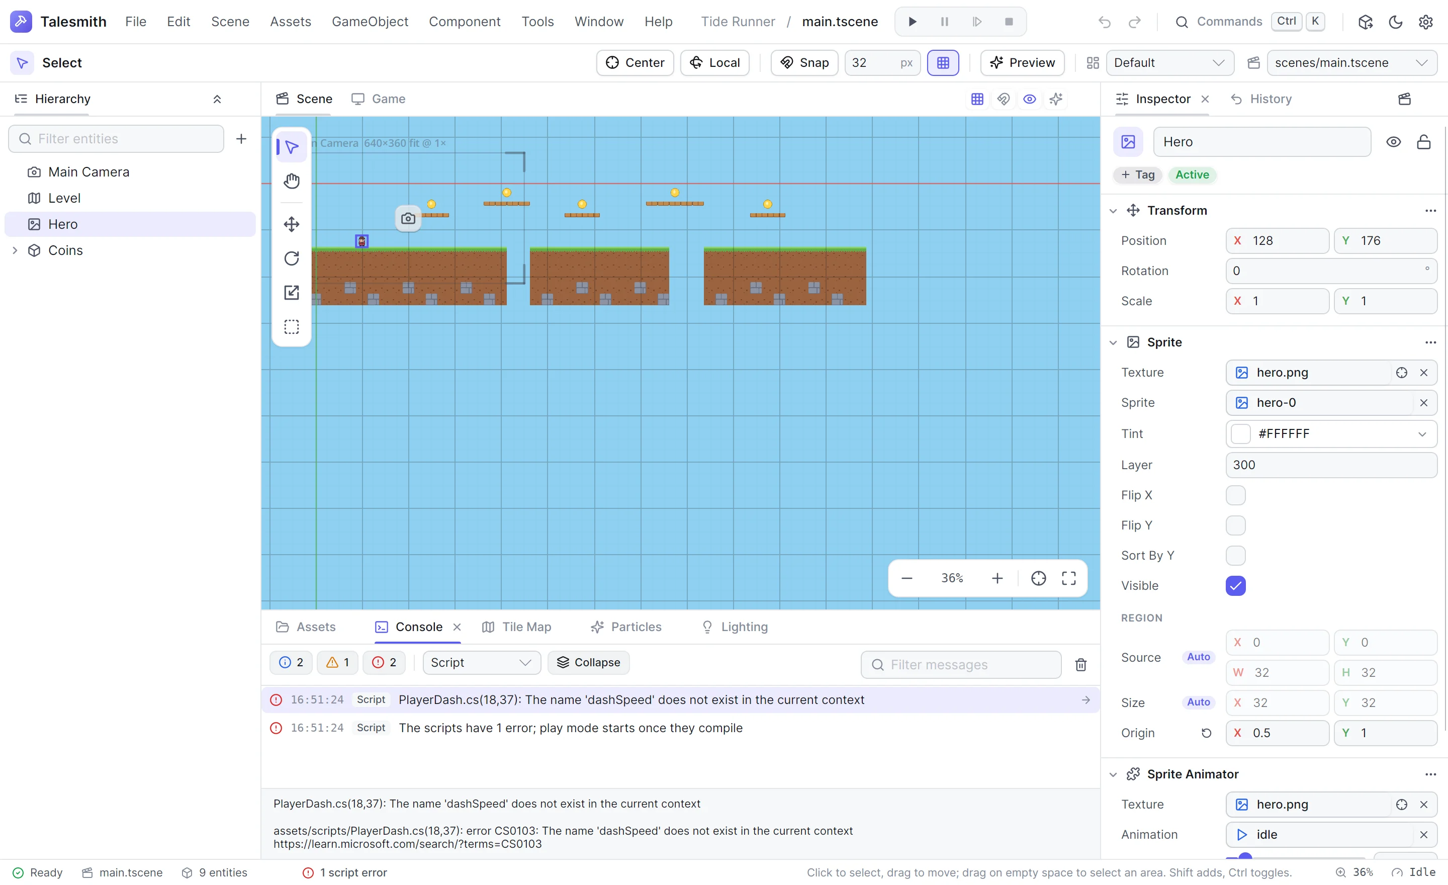Enable the Flip Y checkbox

(x=1235, y=525)
